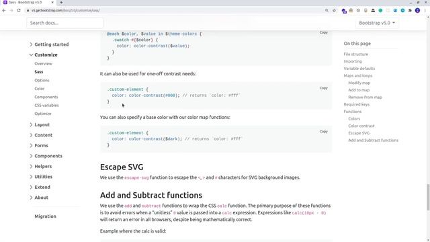Click the page vertical scrollbar thumb

coord(427,198)
